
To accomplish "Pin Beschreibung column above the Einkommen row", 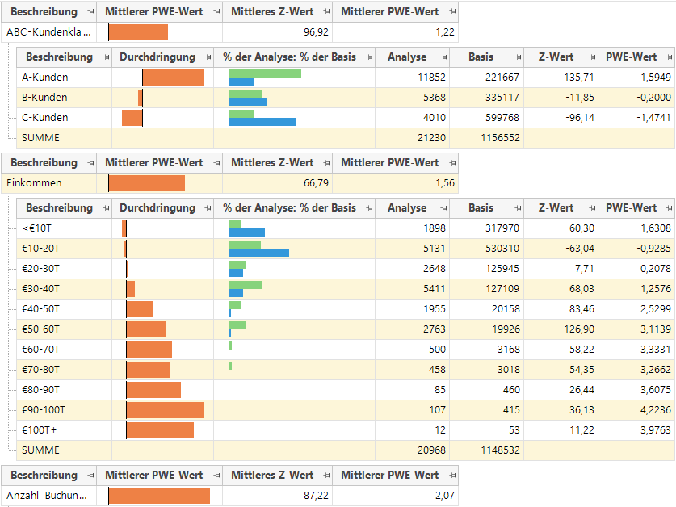I will click(90, 163).
